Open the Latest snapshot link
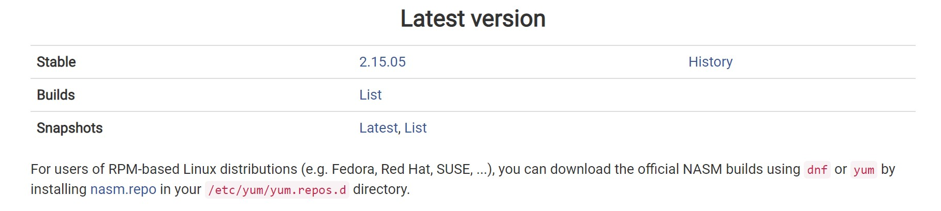 point(378,128)
